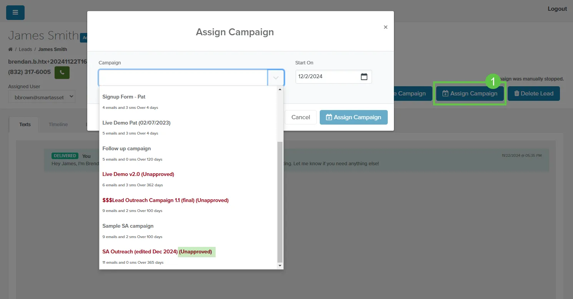
Task: Click the DELIVERED status badge
Action: point(65,156)
